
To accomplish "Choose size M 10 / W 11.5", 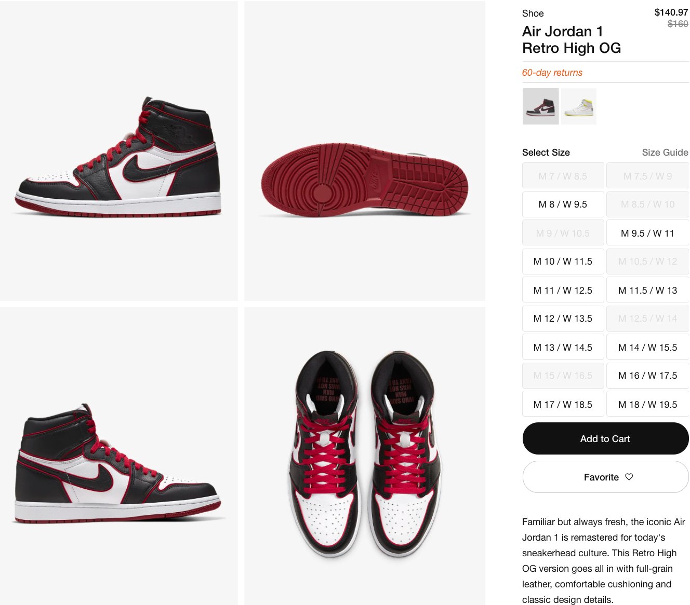I will pyautogui.click(x=563, y=262).
